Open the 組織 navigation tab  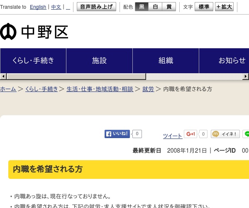166,61
